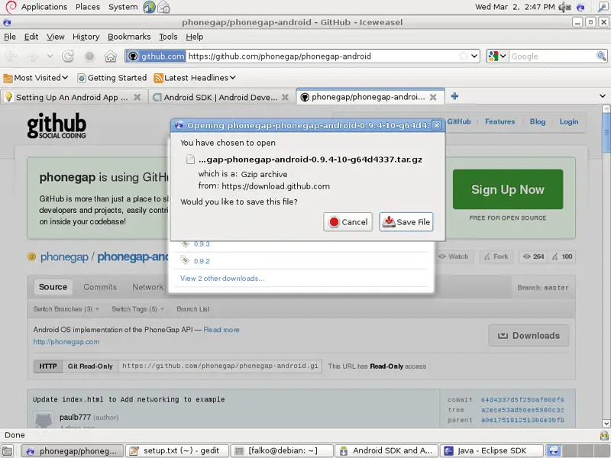Click the Forward arrow icon
Viewport: 611px width, 458px height.
(x=32, y=56)
